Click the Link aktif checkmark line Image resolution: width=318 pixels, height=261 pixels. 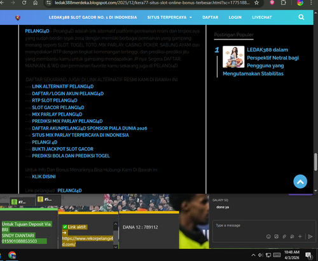pyautogui.click(x=74, y=227)
